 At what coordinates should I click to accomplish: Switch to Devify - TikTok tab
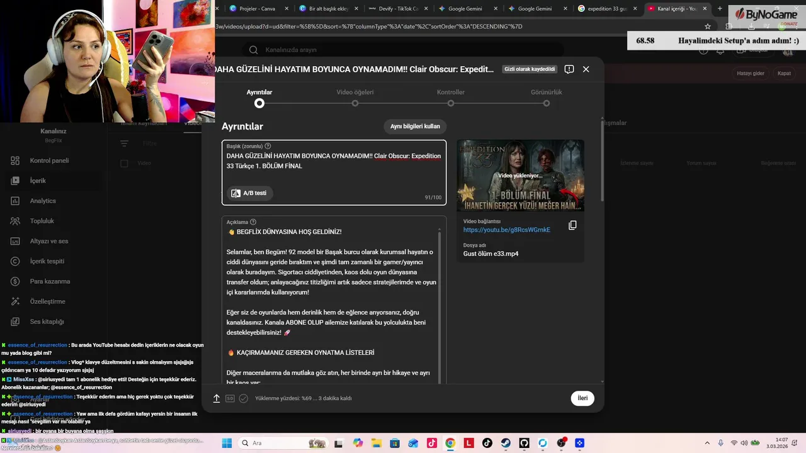[398, 8]
